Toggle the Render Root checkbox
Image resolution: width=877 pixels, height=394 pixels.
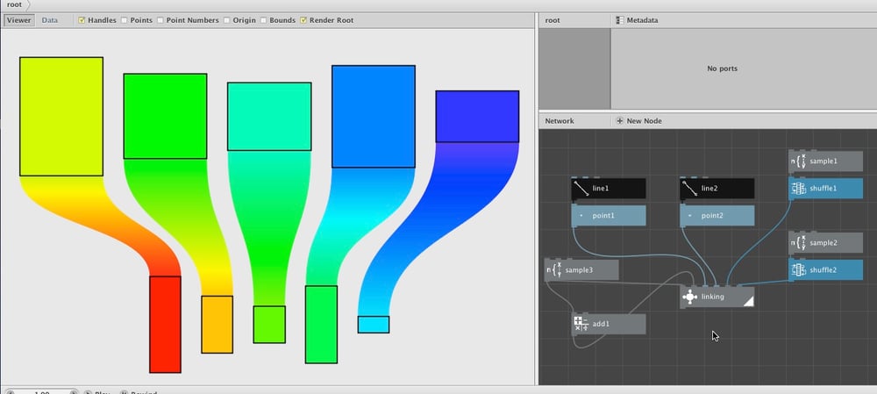click(303, 20)
